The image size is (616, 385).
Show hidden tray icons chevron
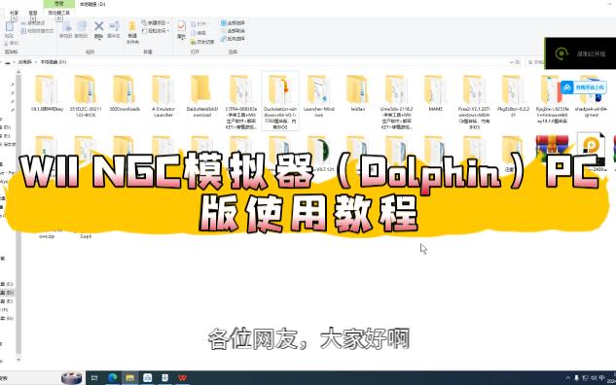click(x=567, y=378)
